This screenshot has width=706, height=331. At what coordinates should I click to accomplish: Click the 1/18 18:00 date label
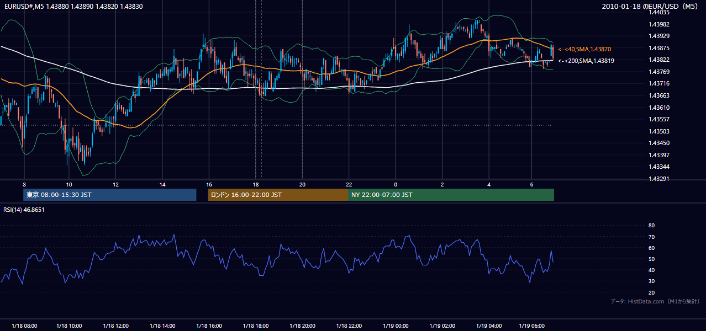[256, 326]
